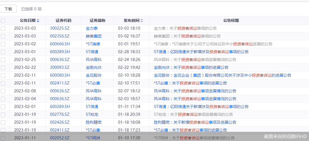Click the 胜利精密 security name

tap(94, 122)
